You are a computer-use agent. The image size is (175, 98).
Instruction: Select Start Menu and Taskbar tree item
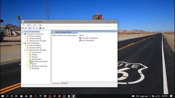(39, 62)
